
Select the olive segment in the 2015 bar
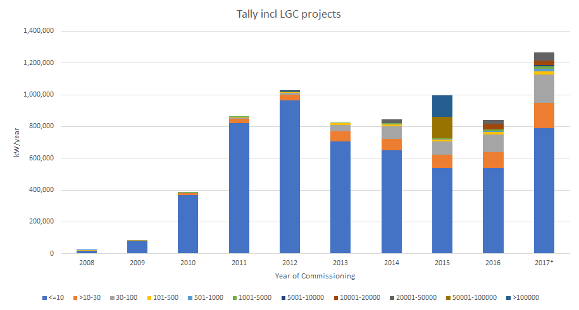tap(442, 128)
